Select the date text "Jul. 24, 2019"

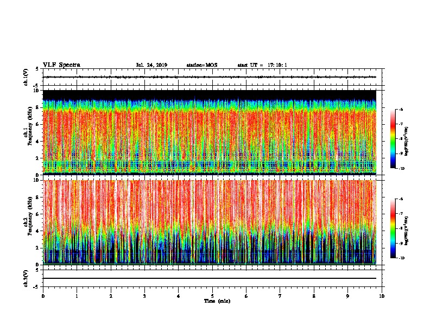tap(151, 65)
